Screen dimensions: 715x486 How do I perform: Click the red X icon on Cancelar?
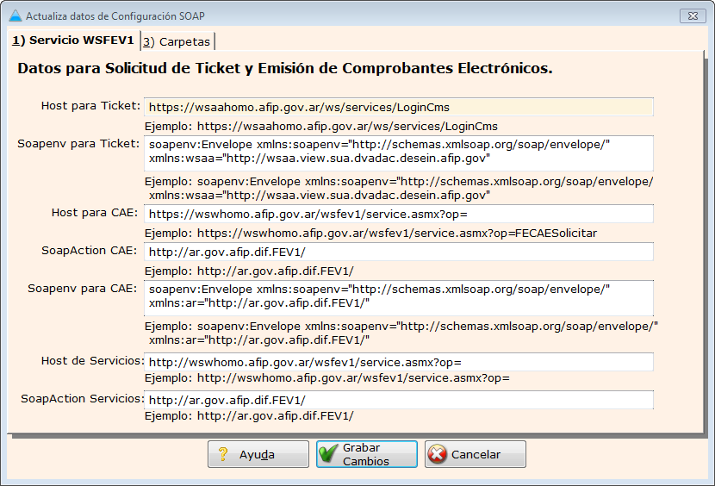pyautogui.click(x=438, y=454)
